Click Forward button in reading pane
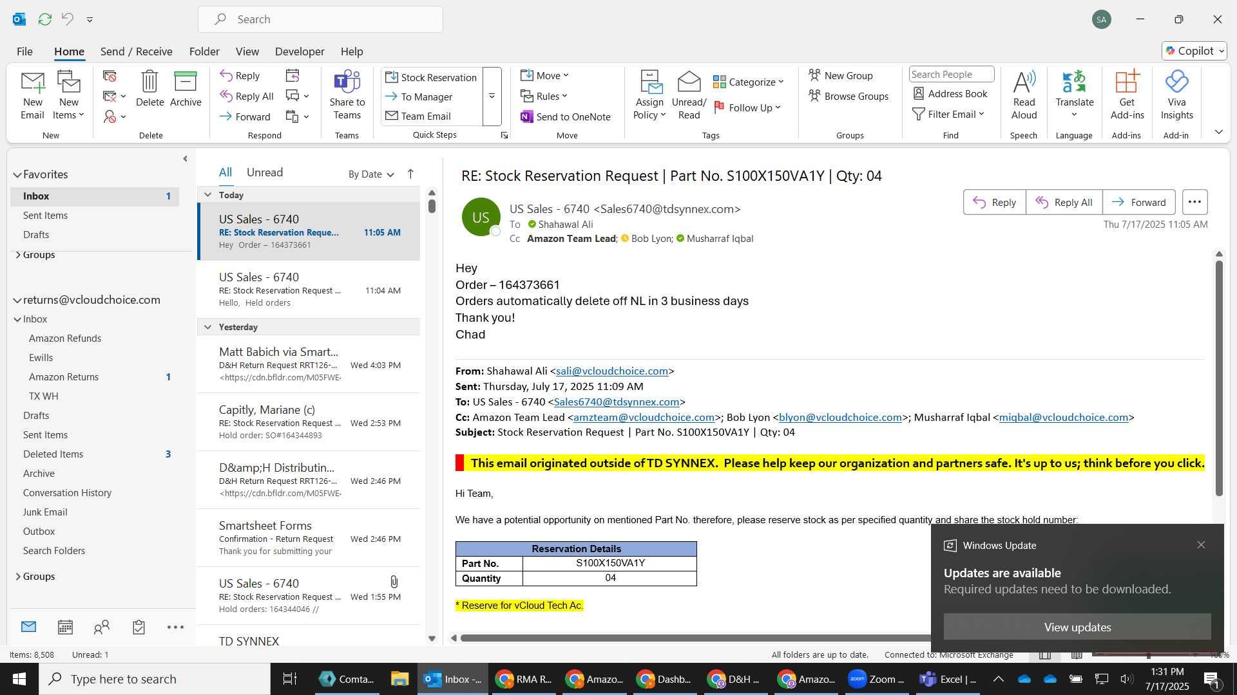Screen dimensions: 1237x695 point(1138,202)
